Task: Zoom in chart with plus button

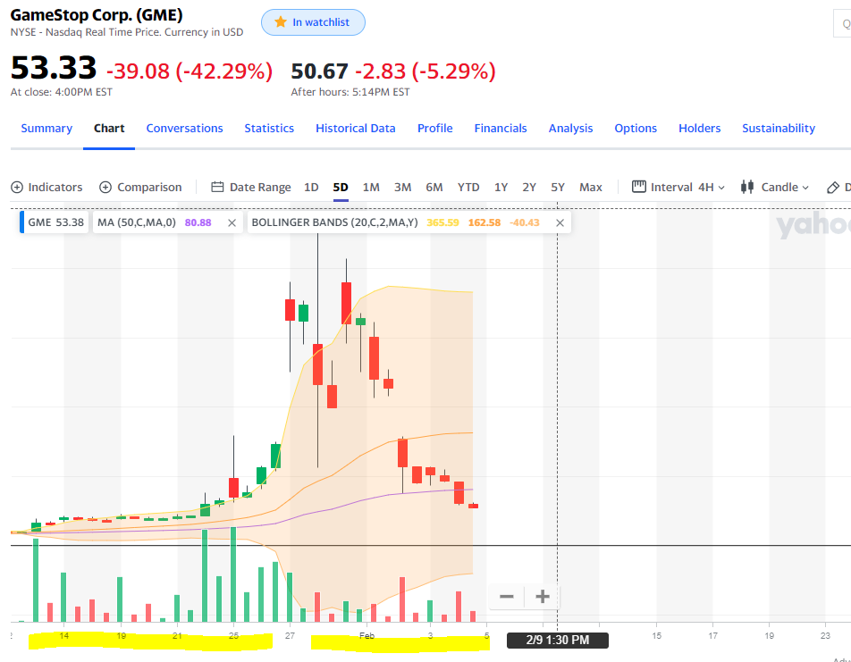Action: tap(543, 597)
